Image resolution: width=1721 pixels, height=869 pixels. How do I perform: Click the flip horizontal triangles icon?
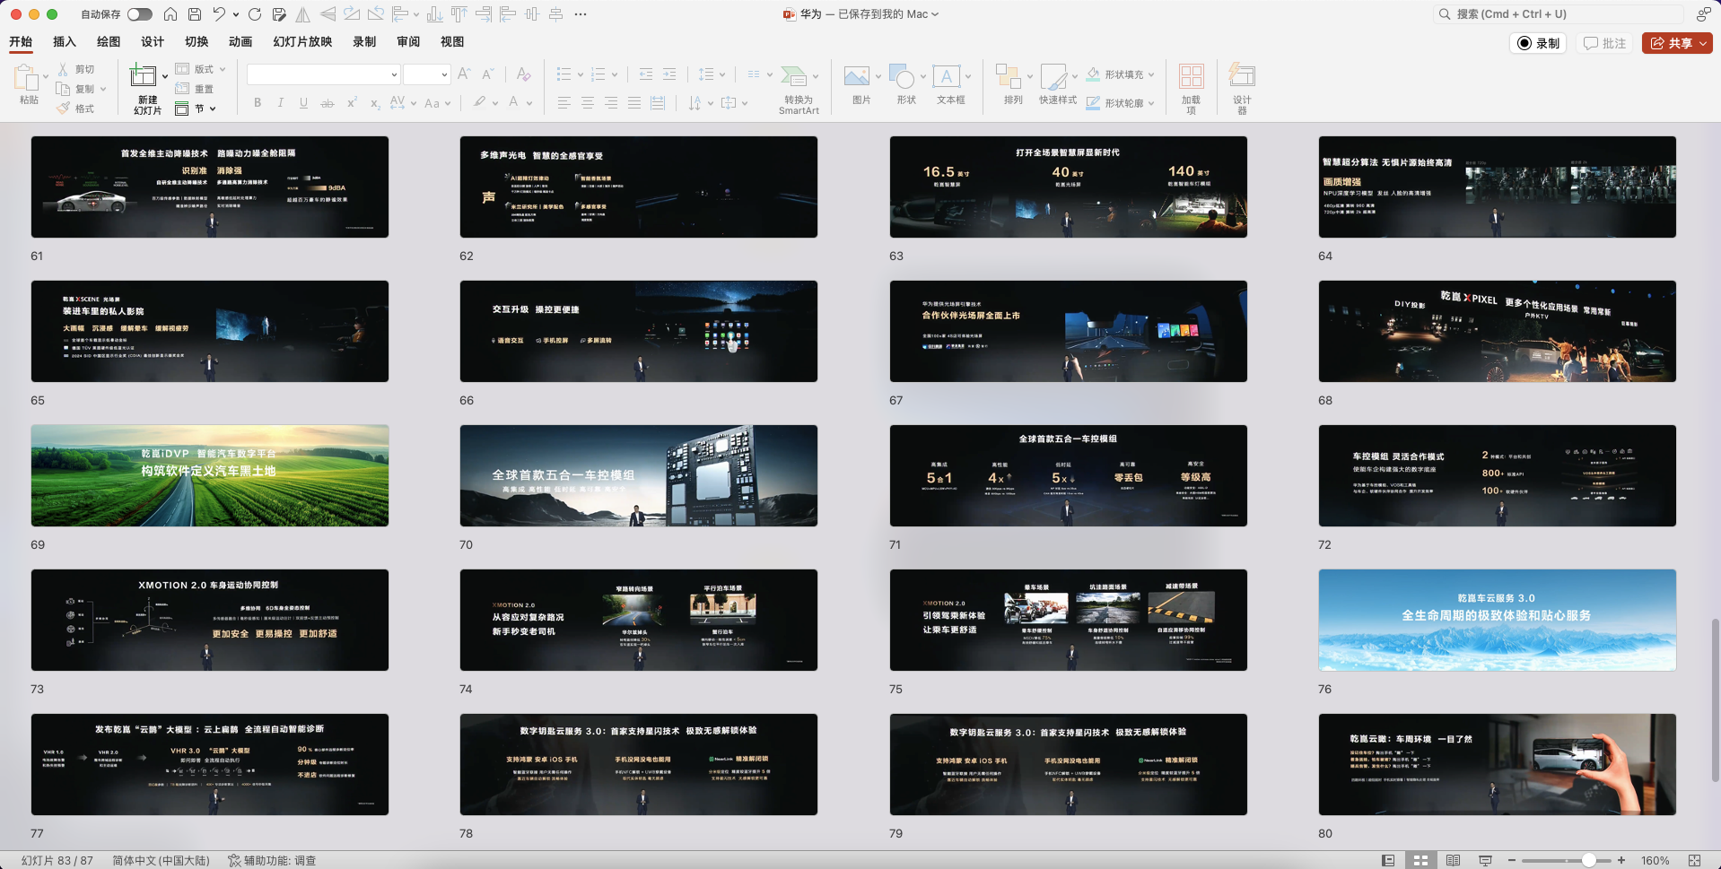coord(303,14)
